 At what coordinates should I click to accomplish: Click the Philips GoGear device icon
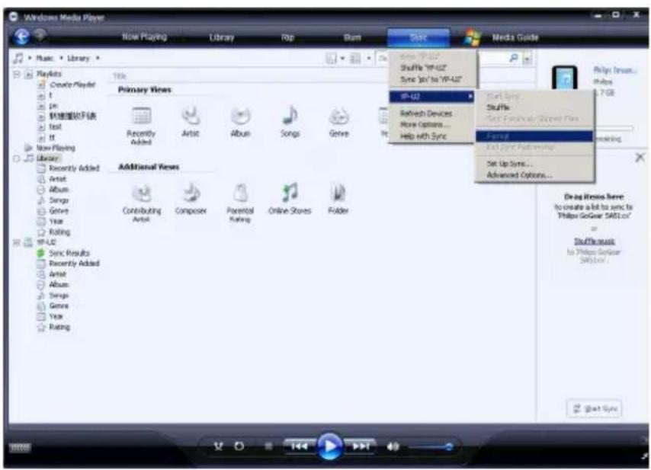pos(564,78)
